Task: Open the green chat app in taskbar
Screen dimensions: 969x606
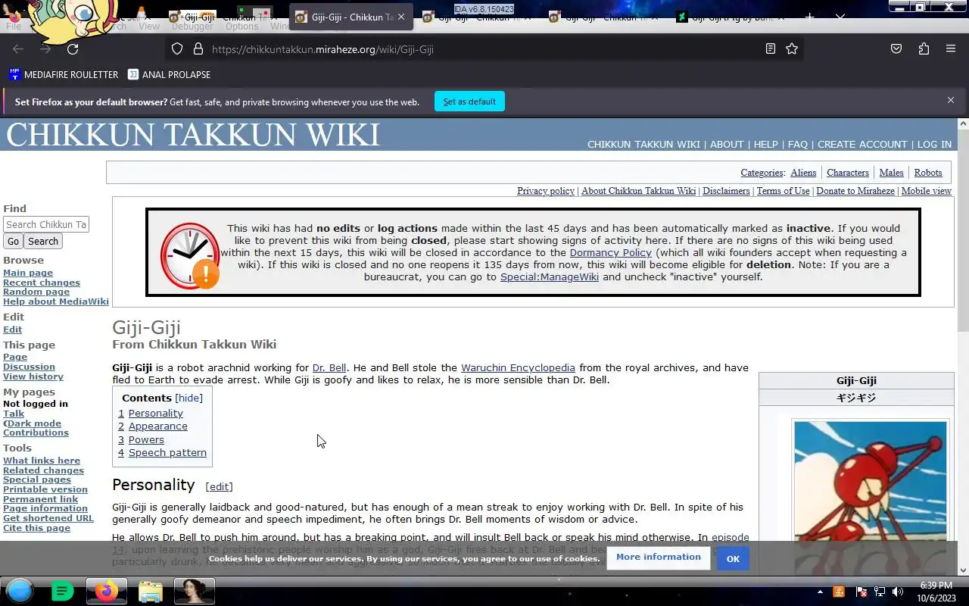Action: [62, 591]
